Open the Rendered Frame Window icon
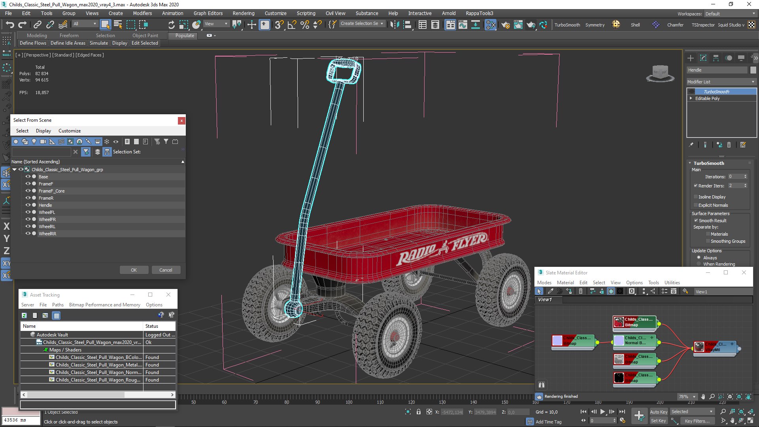The height and width of the screenshot is (427, 759). pos(518,25)
